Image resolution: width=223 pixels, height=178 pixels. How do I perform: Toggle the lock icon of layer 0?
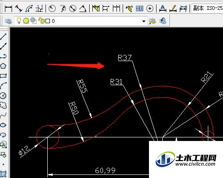click(x=41, y=21)
